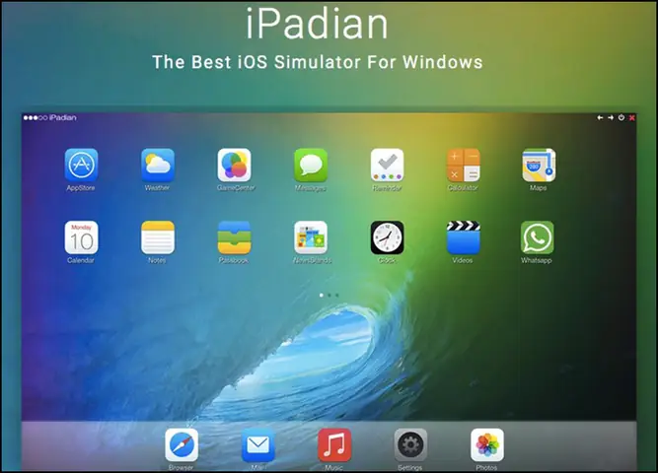Viewport: 658px width, 473px height.
Task: Click the forward arrow in iPadian title bar
Action: coord(611,118)
